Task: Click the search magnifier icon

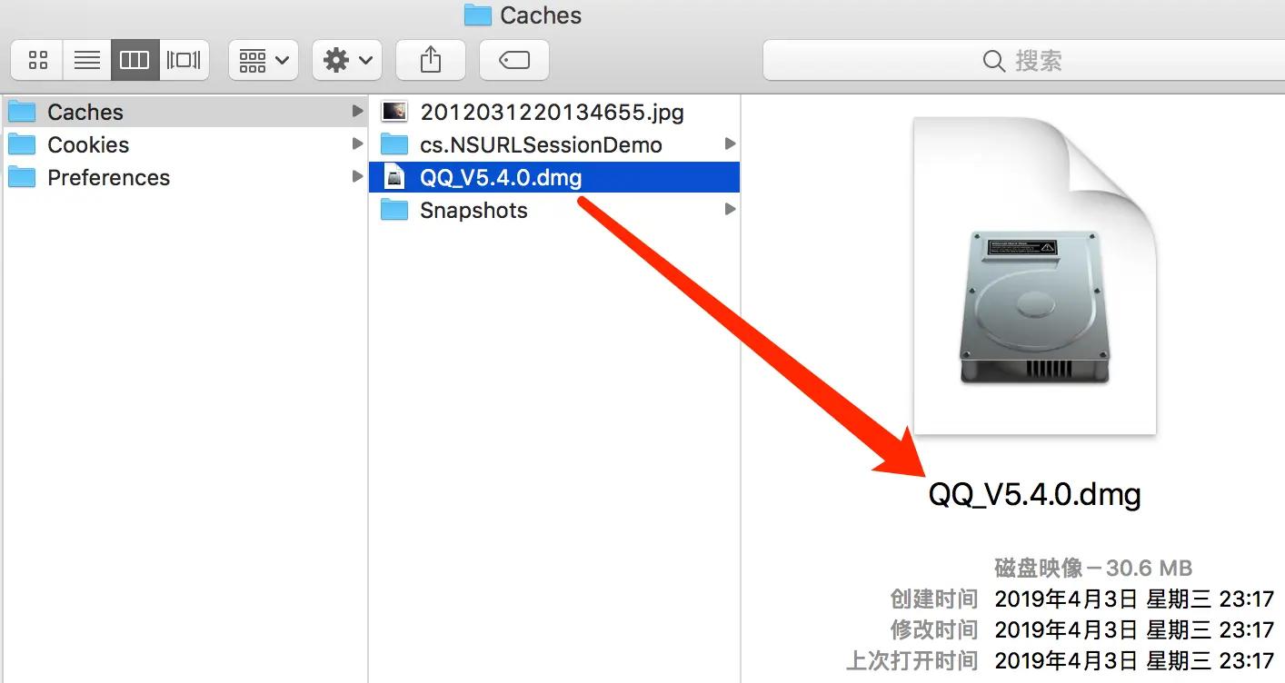Action: pyautogui.click(x=994, y=61)
